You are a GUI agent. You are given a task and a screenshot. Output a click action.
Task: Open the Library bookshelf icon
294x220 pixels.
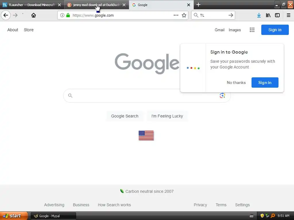click(268, 15)
